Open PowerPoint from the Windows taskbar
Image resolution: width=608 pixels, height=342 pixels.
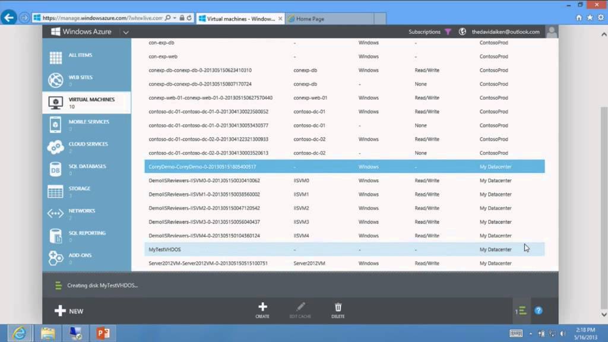103,333
